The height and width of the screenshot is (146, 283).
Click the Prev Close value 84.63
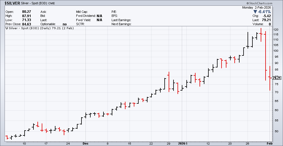26,24
